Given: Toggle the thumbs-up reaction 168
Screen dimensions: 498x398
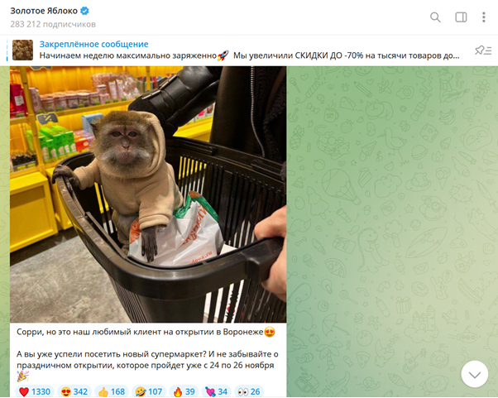Looking at the screenshot, I should pyautogui.click(x=112, y=391).
